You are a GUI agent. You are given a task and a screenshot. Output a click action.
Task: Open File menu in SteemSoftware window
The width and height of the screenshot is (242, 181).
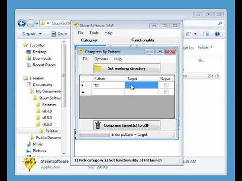pyautogui.click(x=81, y=33)
